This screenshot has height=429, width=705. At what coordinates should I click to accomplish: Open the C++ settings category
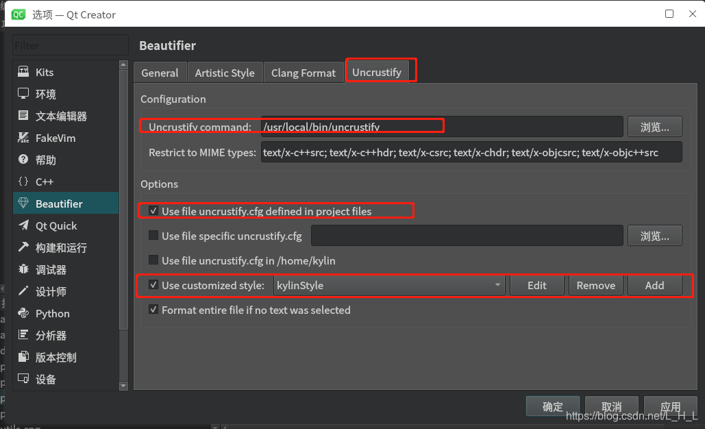click(66, 182)
